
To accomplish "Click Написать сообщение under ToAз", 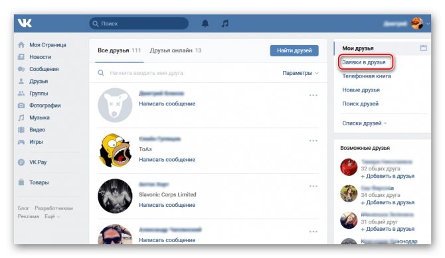I will point(167,160).
